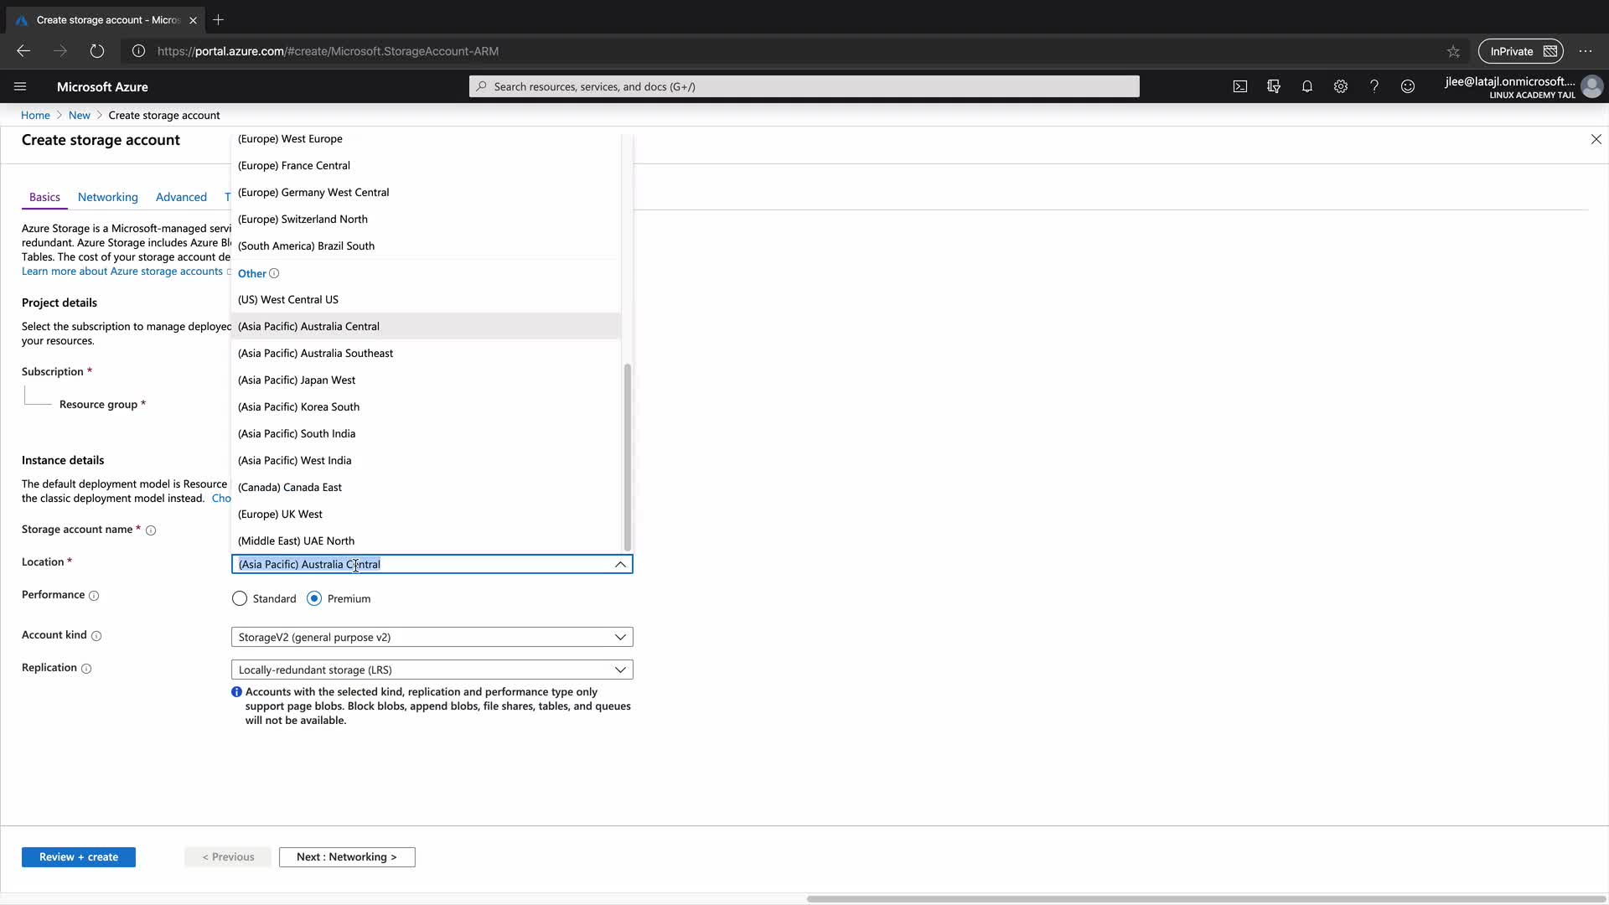Expand the Replication dropdown
Viewport: 1609px width, 905px height.
432,670
